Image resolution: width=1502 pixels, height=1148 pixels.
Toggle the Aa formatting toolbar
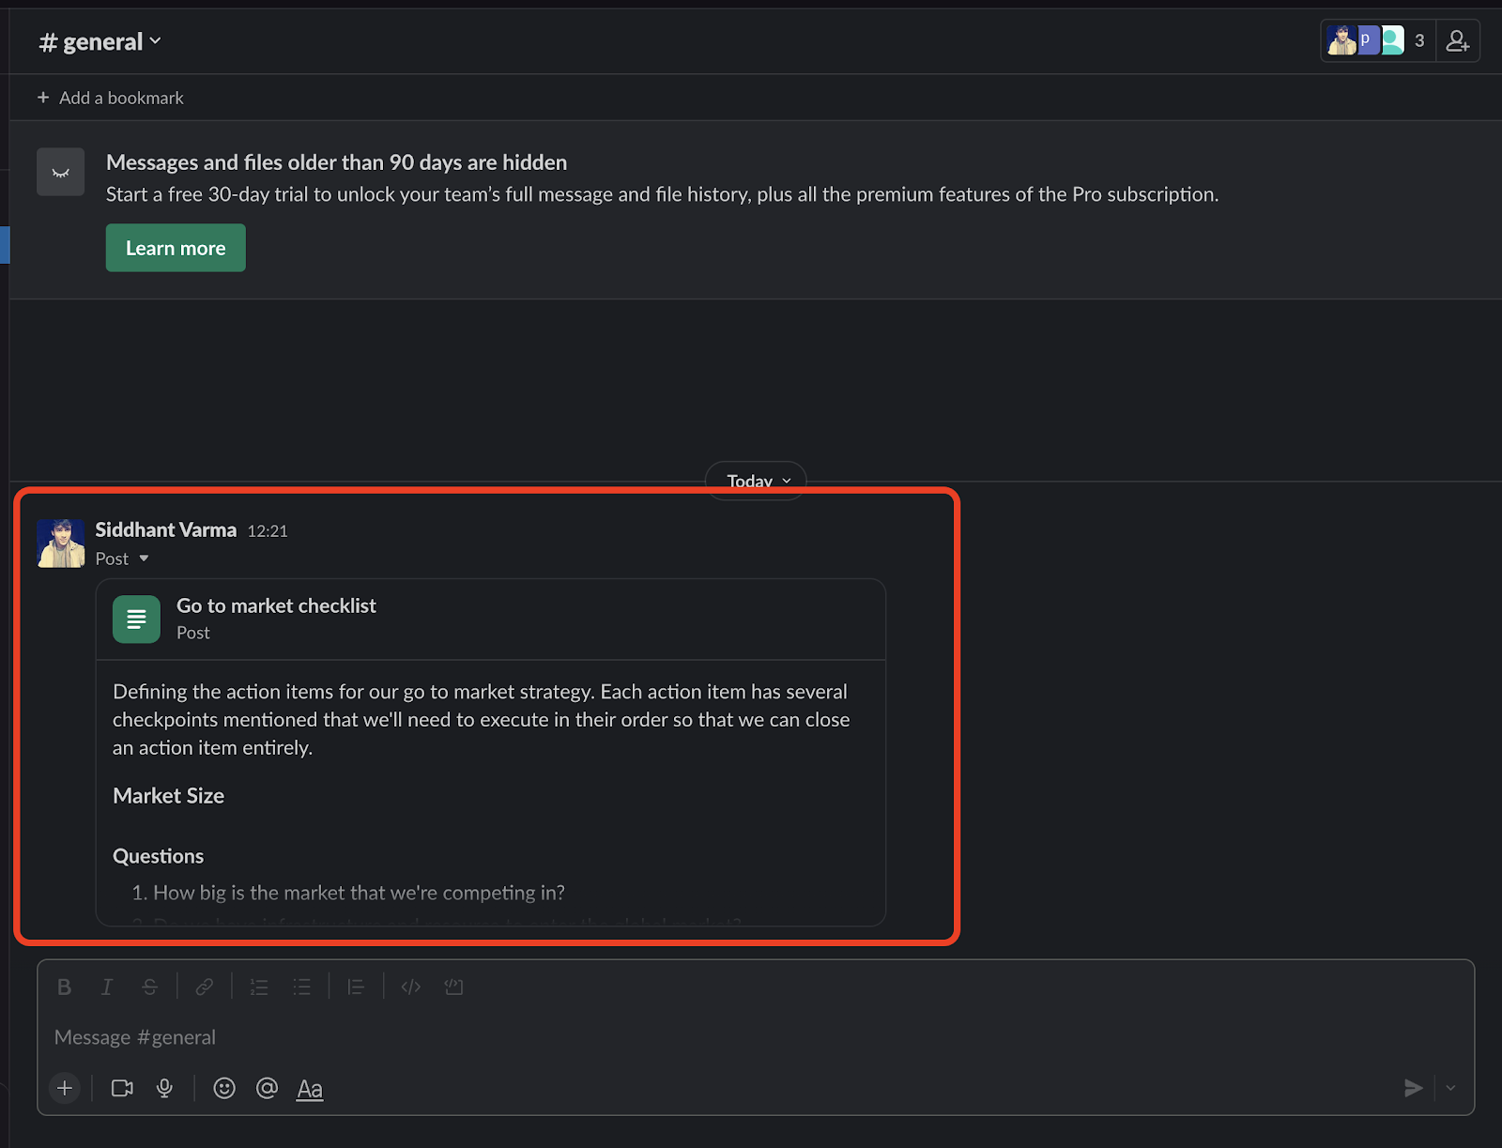[x=310, y=1088]
